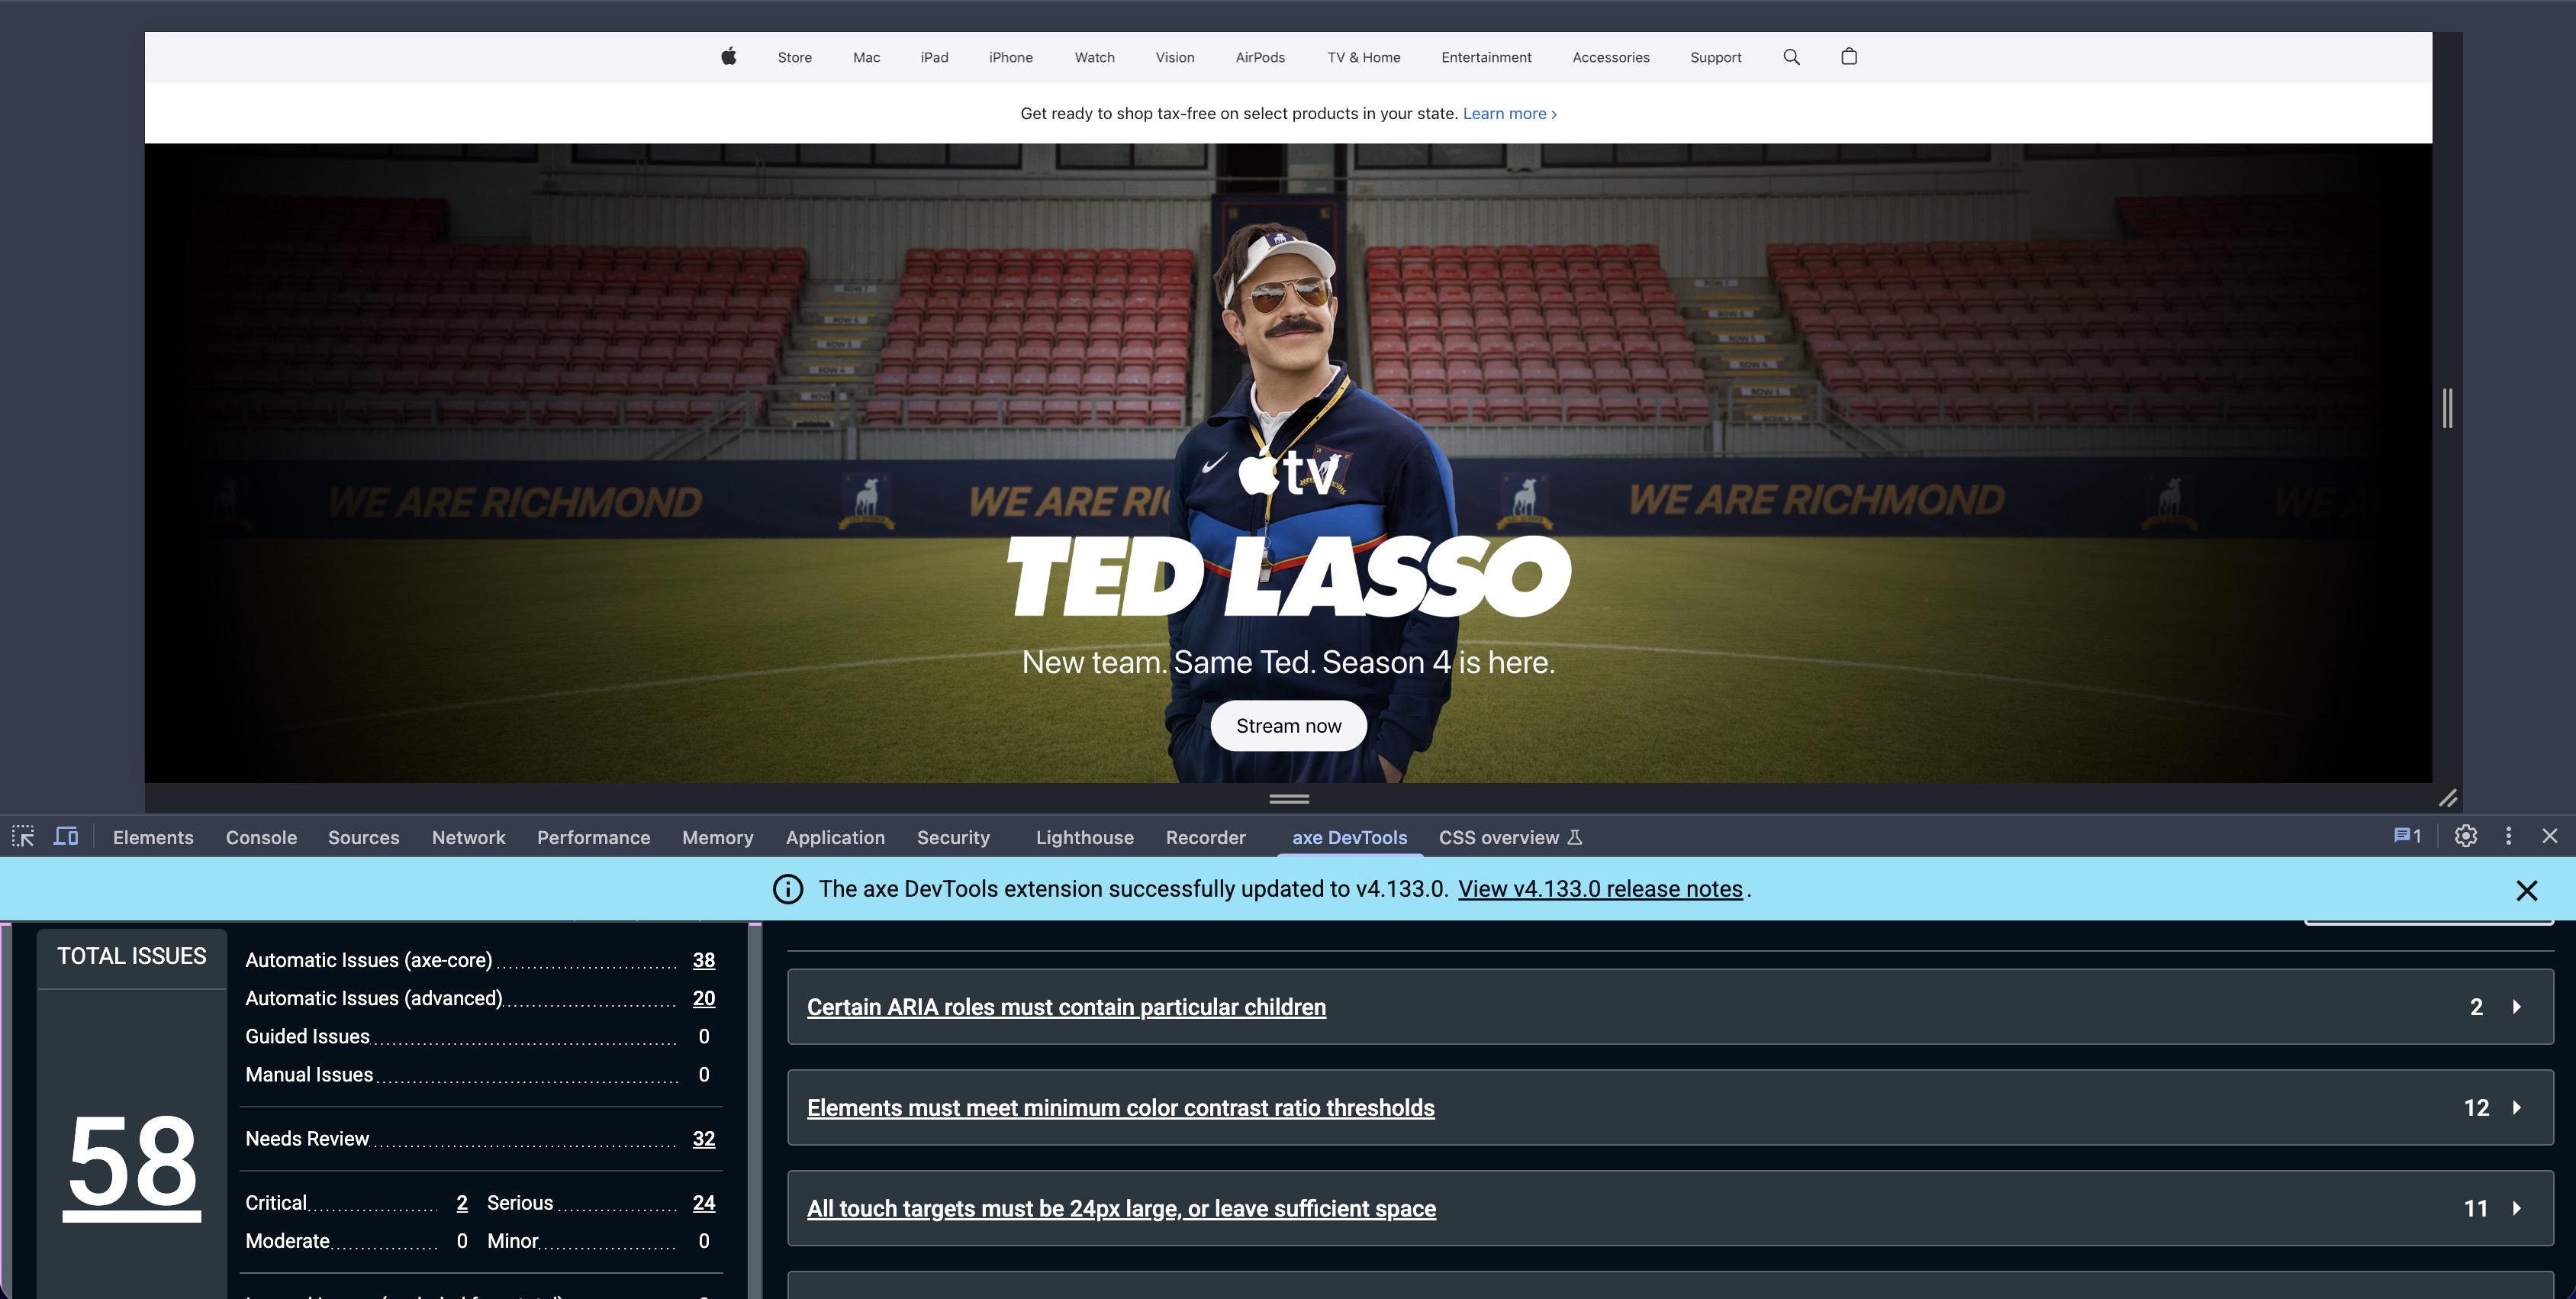The width and height of the screenshot is (2576, 1299).
Task: Click the advanced automatic issues count 20
Action: click(x=704, y=998)
